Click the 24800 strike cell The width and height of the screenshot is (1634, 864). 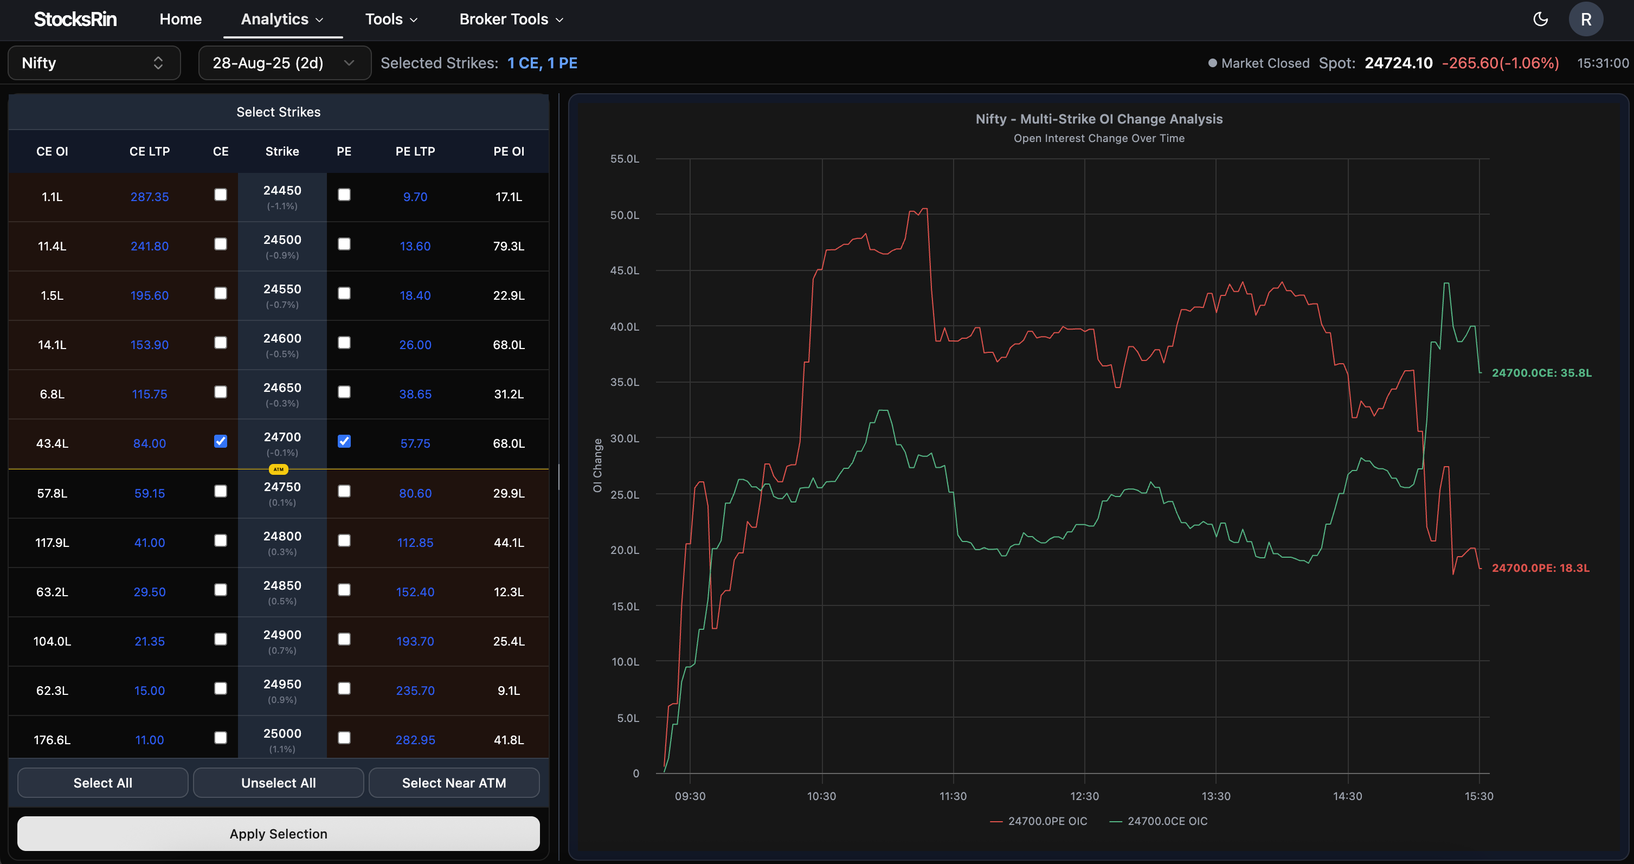pos(282,543)
